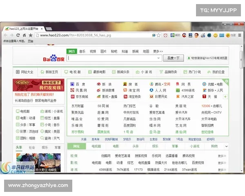Open 我的云盘 navigation item
This screenshot has width=245, height=196.
click(216, 72)
